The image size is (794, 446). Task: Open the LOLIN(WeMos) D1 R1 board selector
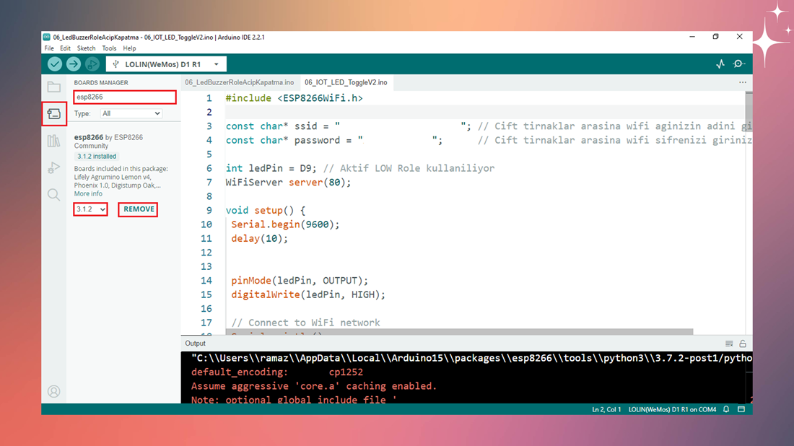(166, 64)
